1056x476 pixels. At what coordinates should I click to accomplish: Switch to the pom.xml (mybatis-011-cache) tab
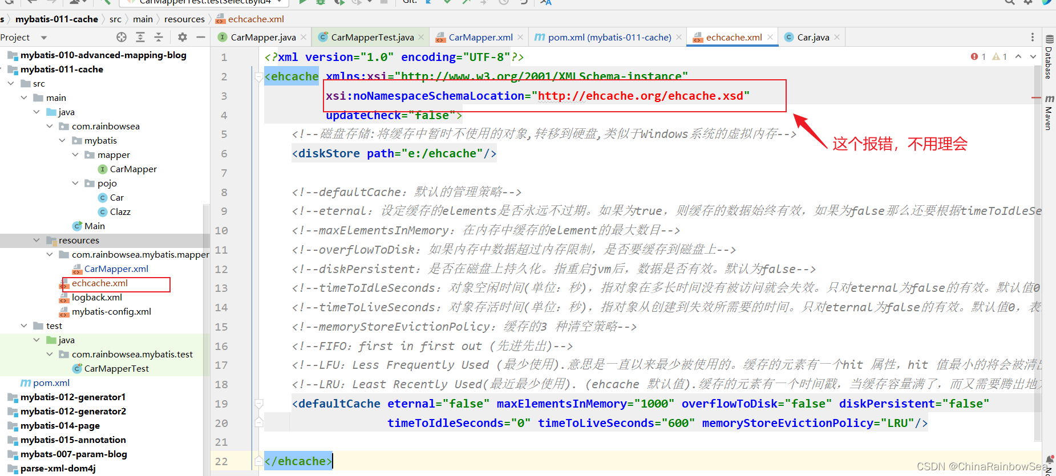click(608, 37)
